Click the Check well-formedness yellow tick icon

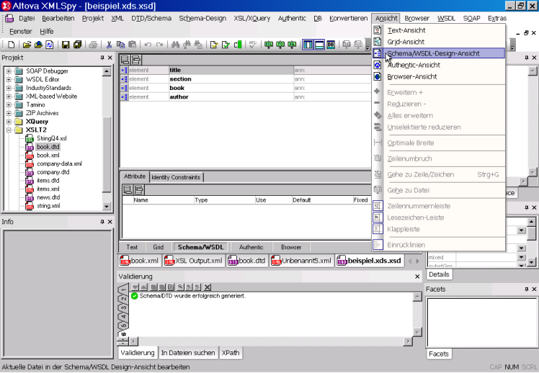(x=214, y=45)
